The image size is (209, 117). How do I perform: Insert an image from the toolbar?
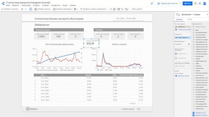click(x=115, y=9)
